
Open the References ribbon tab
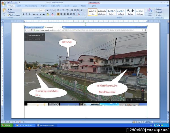(x=44, y=6)
